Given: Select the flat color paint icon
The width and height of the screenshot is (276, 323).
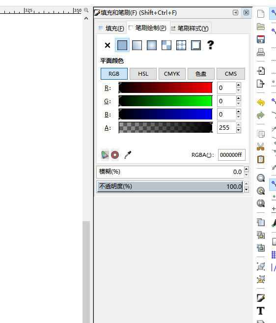Looking at the screenshot, I should [122, 45].
